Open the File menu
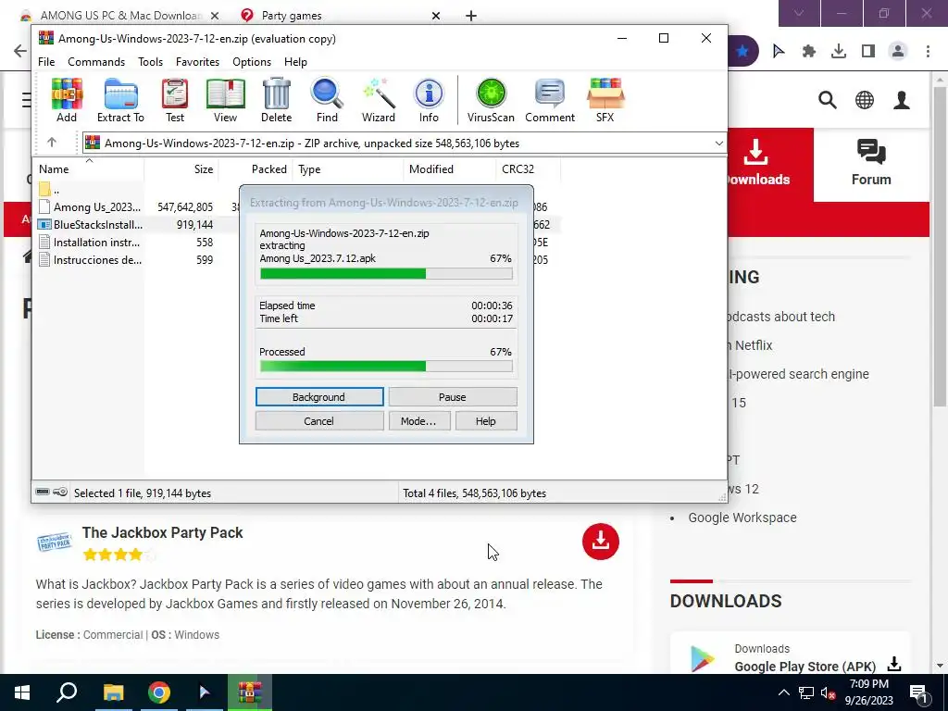This screenshot has height=711, width=948. tap(46, 62)
